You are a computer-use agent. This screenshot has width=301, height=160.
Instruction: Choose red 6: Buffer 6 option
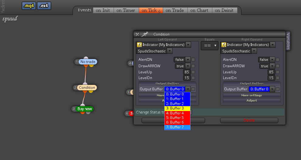(177, 122)
